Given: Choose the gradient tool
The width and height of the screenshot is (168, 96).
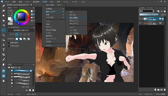Looking at the screenshot, I should tap(3, 25).
